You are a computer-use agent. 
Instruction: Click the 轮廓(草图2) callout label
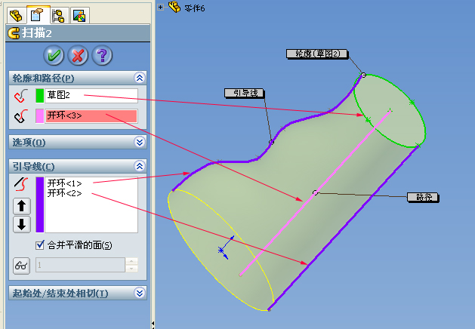[317, 54]
